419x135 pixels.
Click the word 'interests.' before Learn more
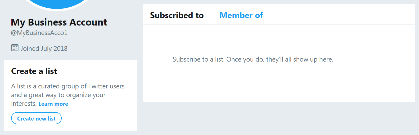point(24,104)
